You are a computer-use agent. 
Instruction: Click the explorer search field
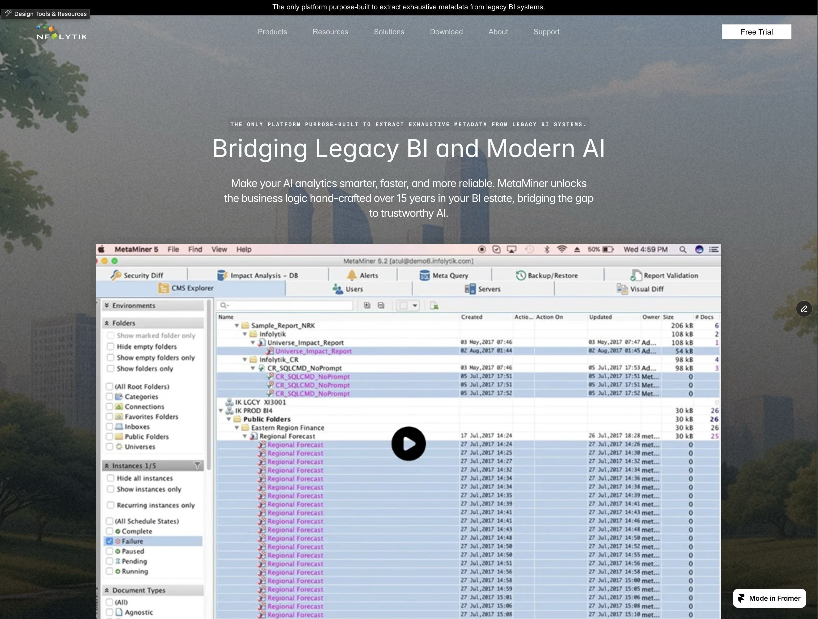point(285,306)
